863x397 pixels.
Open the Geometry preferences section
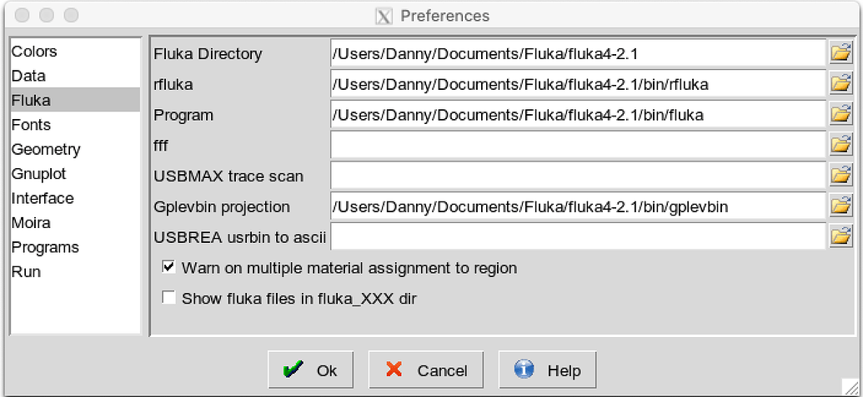(x=46, y=150)
